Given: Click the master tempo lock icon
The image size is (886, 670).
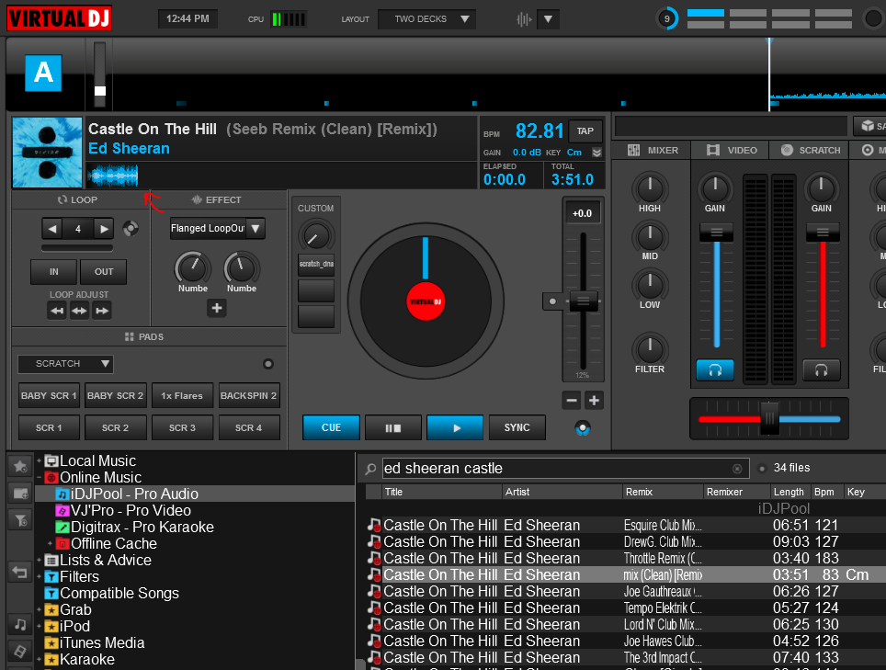Looking at the screenshot, I should 583,428.
